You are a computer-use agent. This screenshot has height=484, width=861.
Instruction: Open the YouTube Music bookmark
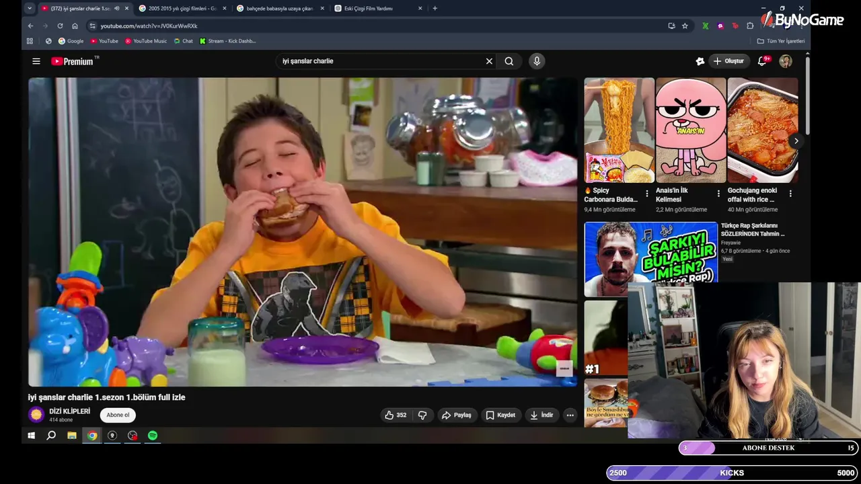pyautogui.click(x=146, y=41)
